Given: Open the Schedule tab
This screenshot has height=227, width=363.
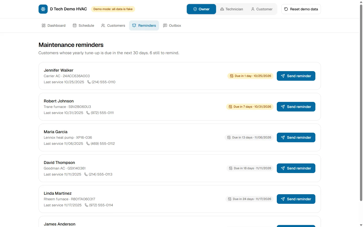Looking at the screenshot, I should pyautogui.click(x=83, y=25).
